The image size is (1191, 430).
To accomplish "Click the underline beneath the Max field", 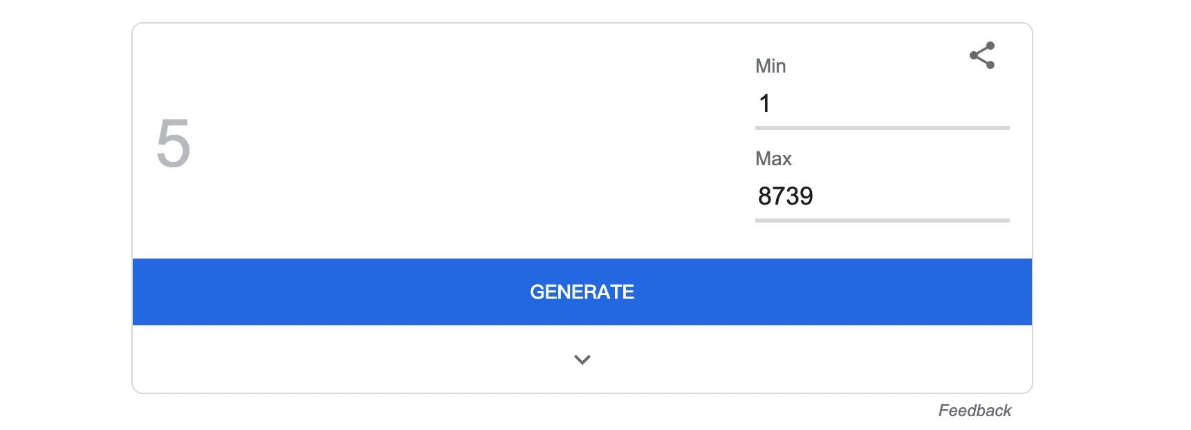I will point(882,220).
